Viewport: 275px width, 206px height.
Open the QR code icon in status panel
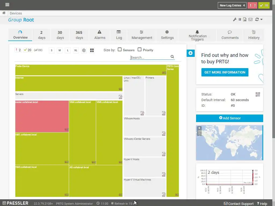click(258, 95)
